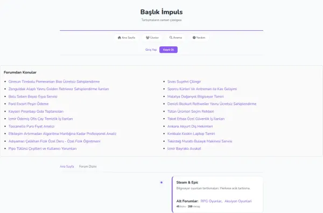Image resolution: width=323 pixels, height=213 pixels.
Task: Open Sivas Suşehri Çilingir topic
Action: click(x=184, y=82)
